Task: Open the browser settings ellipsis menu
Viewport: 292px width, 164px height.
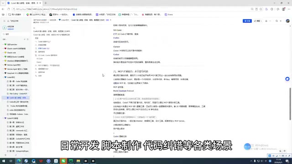Action: click(289, 9)
